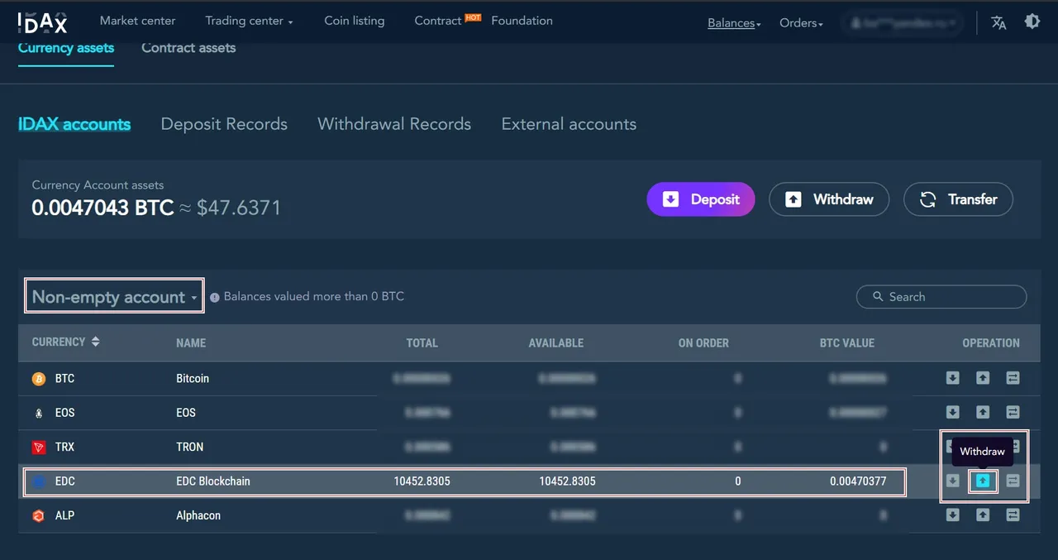Image resolution: width=1058 pixels, height=560 pixels.
Task: Click the BTC row withdraw icon
Action: coord(983,378)
